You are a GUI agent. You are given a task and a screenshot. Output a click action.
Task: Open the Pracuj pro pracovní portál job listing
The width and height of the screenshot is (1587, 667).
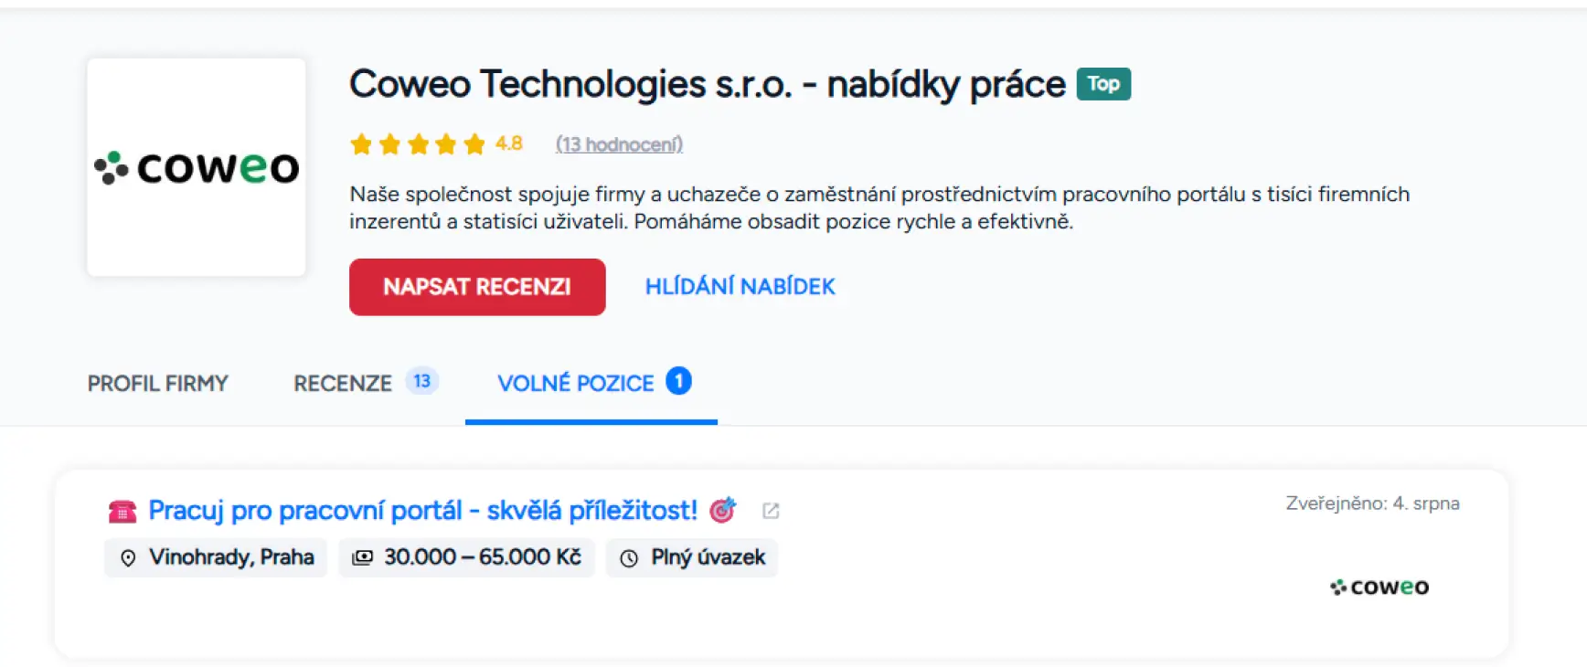click(x=423, y=510)
